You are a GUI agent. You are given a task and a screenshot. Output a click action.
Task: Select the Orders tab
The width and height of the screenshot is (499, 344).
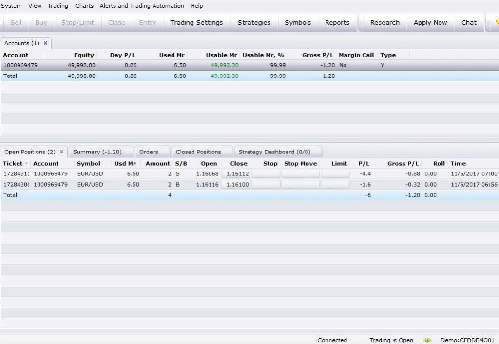[149, 152]
